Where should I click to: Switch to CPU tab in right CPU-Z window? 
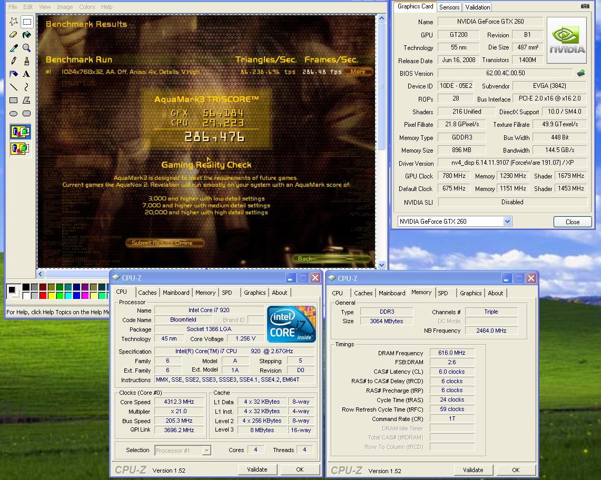coord(337,293)
